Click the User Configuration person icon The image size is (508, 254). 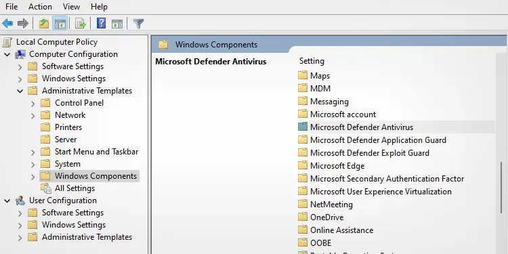[x=20, y=200]
